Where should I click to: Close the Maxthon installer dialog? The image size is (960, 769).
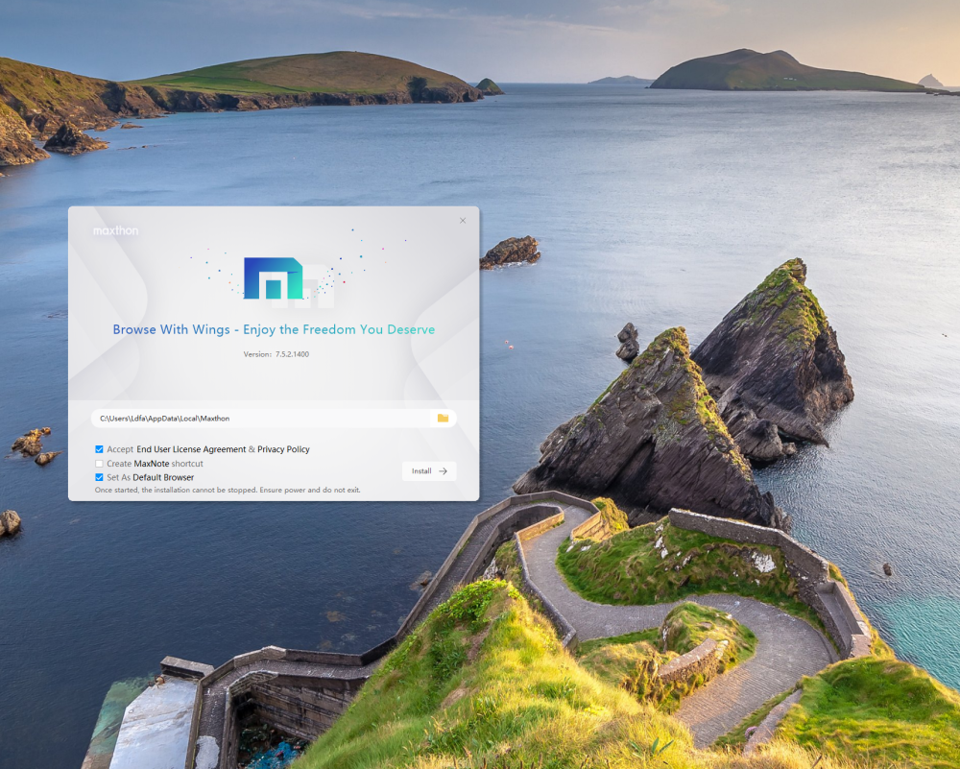(462, 221)
